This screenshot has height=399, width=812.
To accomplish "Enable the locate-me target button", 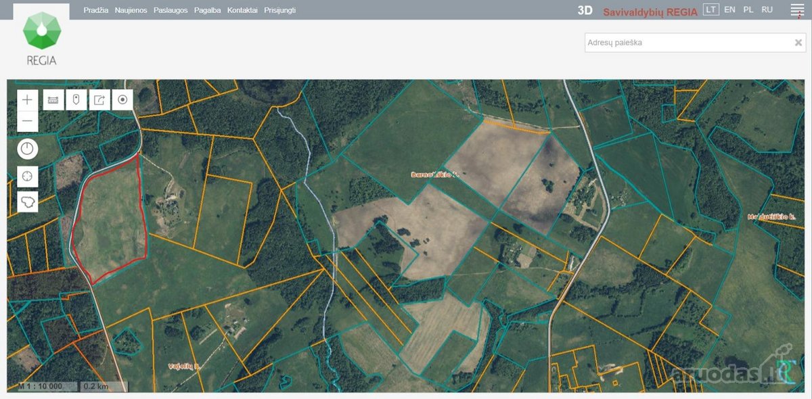I will pos(122,100).
